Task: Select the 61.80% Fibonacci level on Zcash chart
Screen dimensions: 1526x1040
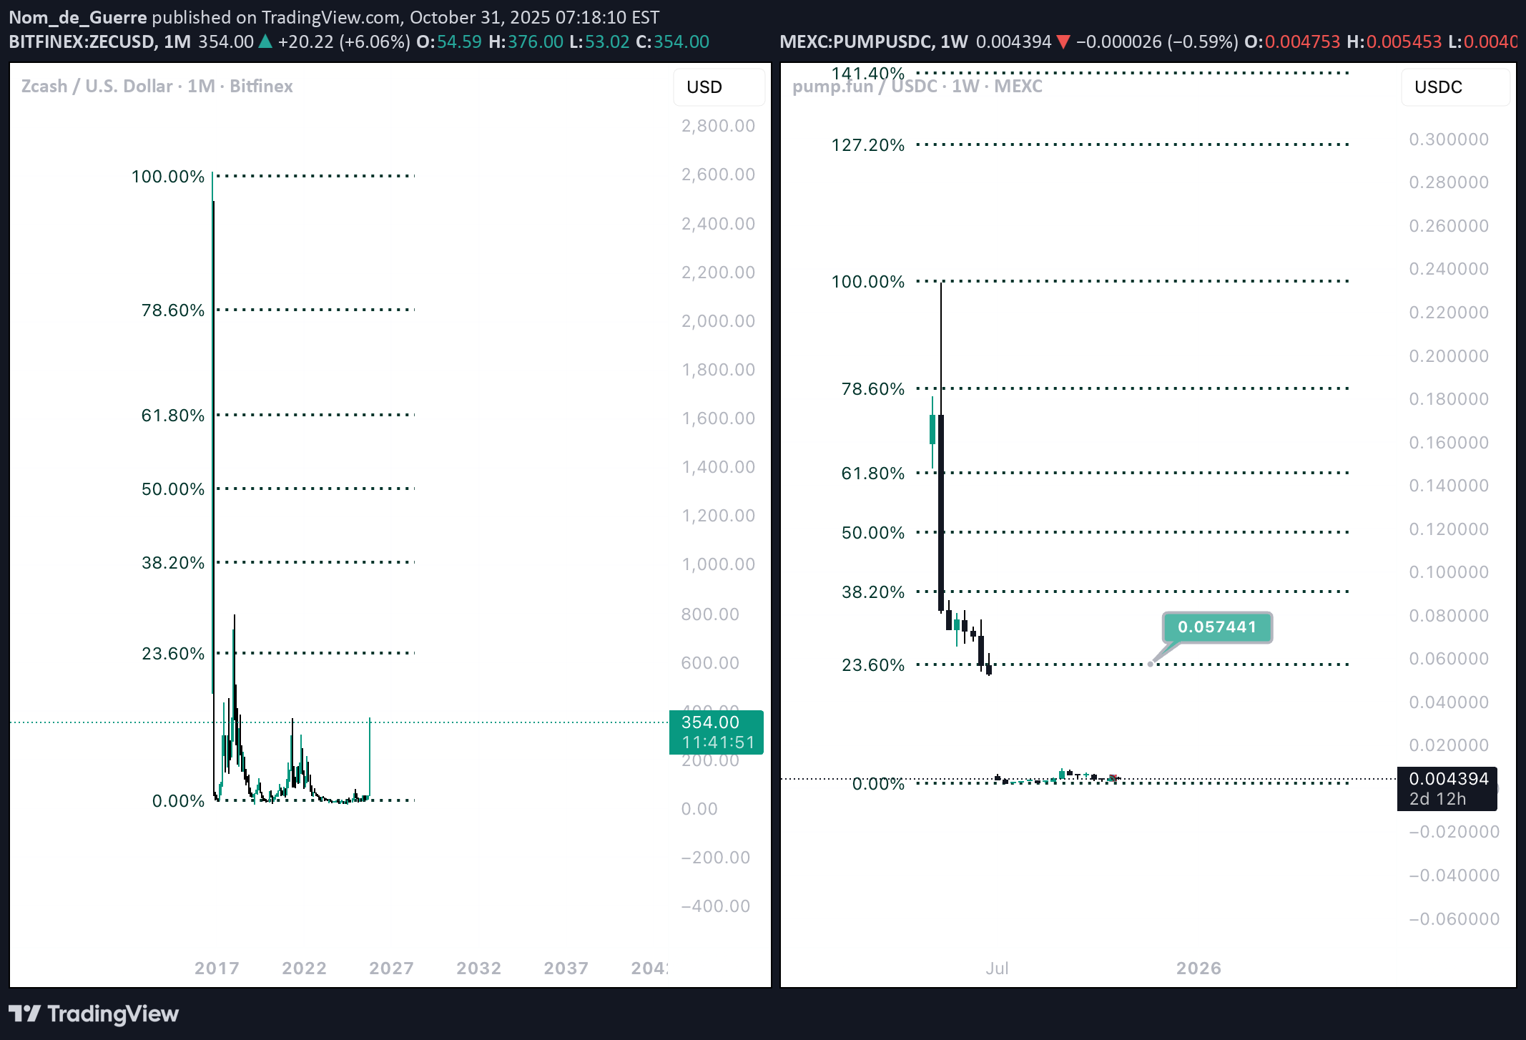Action: [x=172, y=416]
